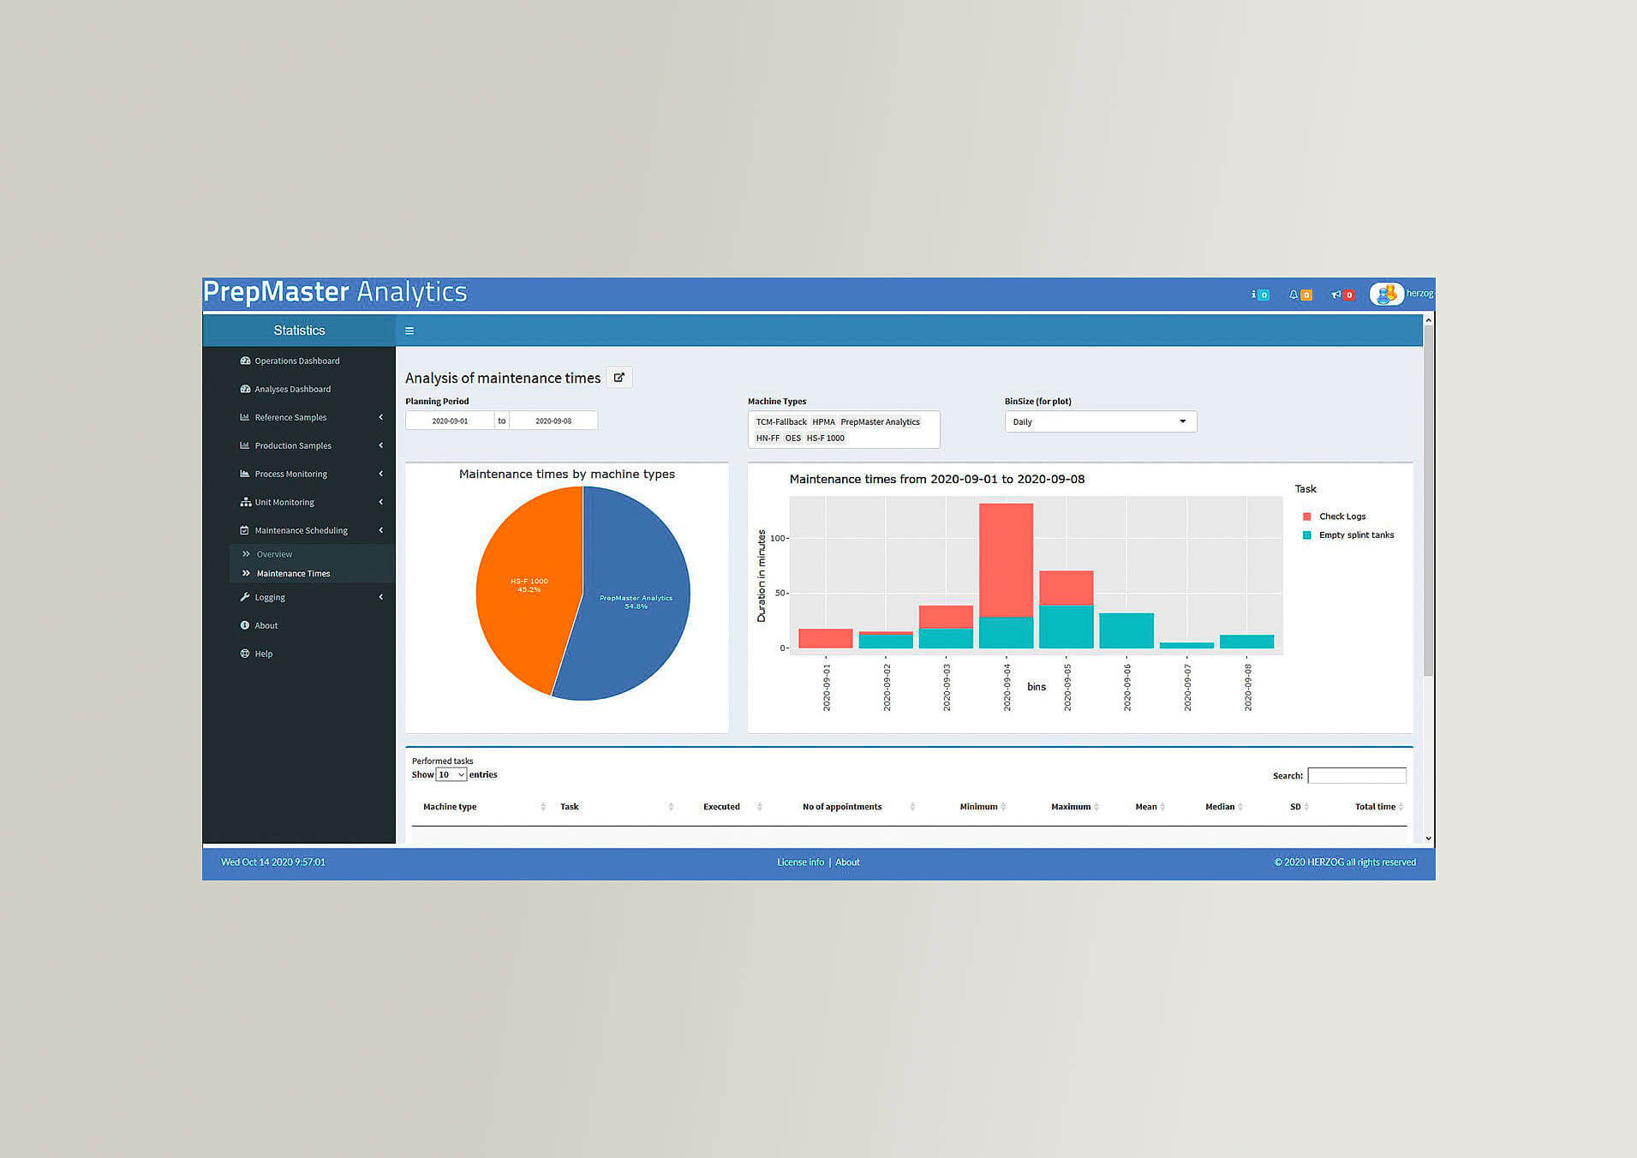Expand Logging submenu chevron
Viewport: 1637px width, 1158px height.
click(x=381, y=597)
